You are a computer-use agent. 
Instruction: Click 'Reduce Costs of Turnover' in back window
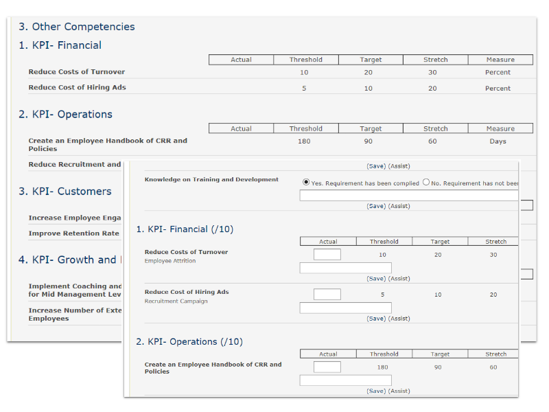[77, 72]
